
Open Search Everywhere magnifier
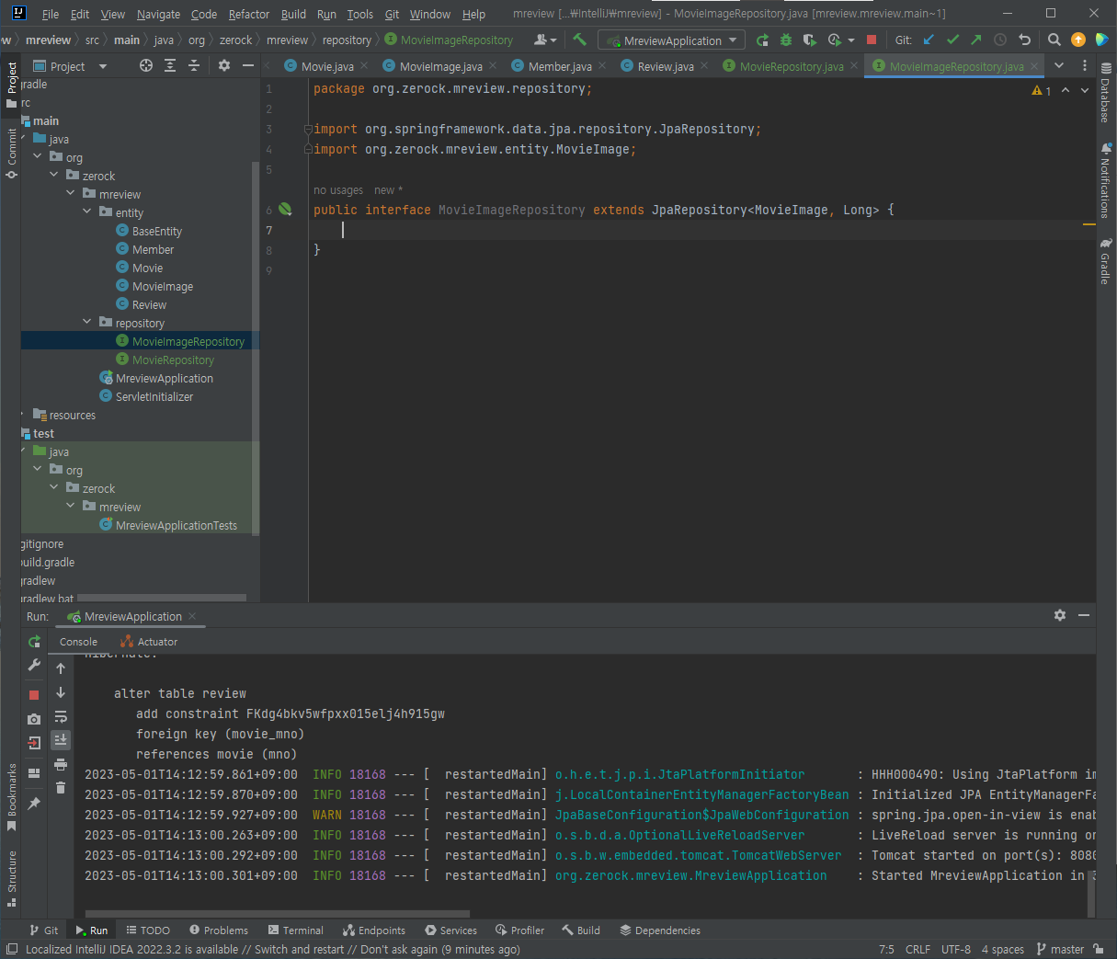[x=1054, y=40]
